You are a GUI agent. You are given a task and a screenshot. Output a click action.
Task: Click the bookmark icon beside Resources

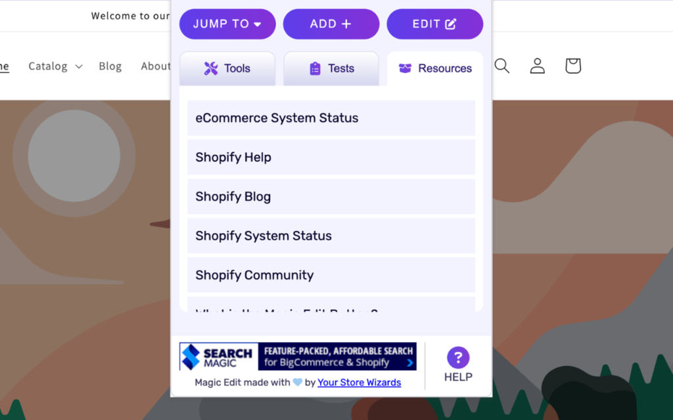click(405, 68)
